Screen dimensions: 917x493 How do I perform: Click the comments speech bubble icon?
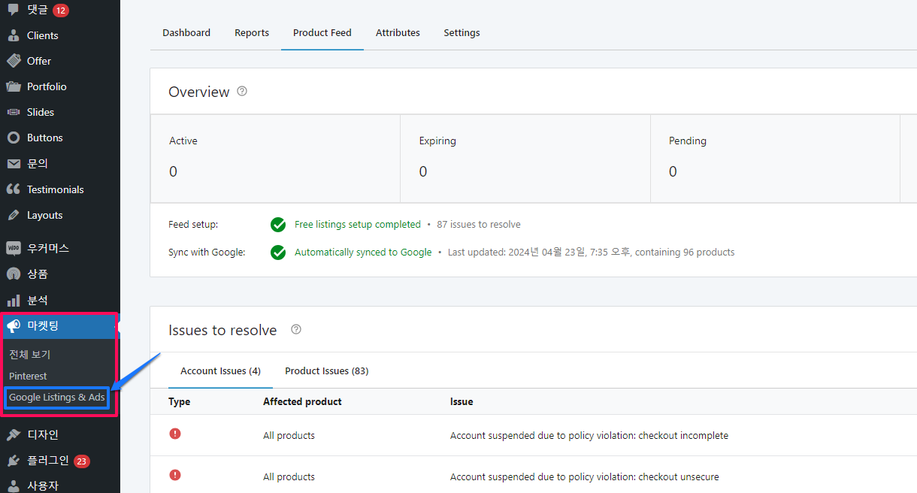(x=14, y=10)
